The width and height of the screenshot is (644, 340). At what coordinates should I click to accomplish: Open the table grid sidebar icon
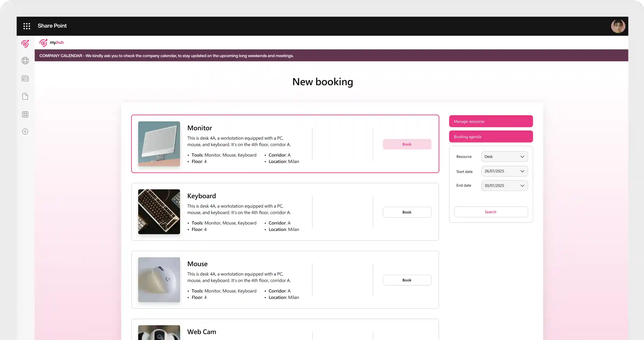pyautogui.click(x=25, y=114)
